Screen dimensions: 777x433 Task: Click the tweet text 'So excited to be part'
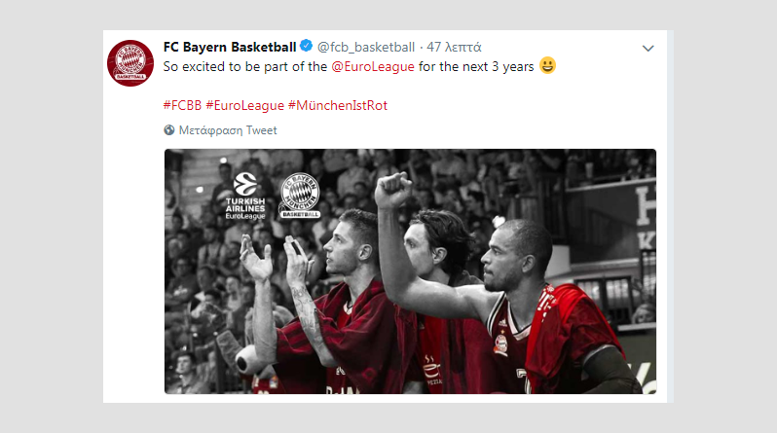[228, 66]
